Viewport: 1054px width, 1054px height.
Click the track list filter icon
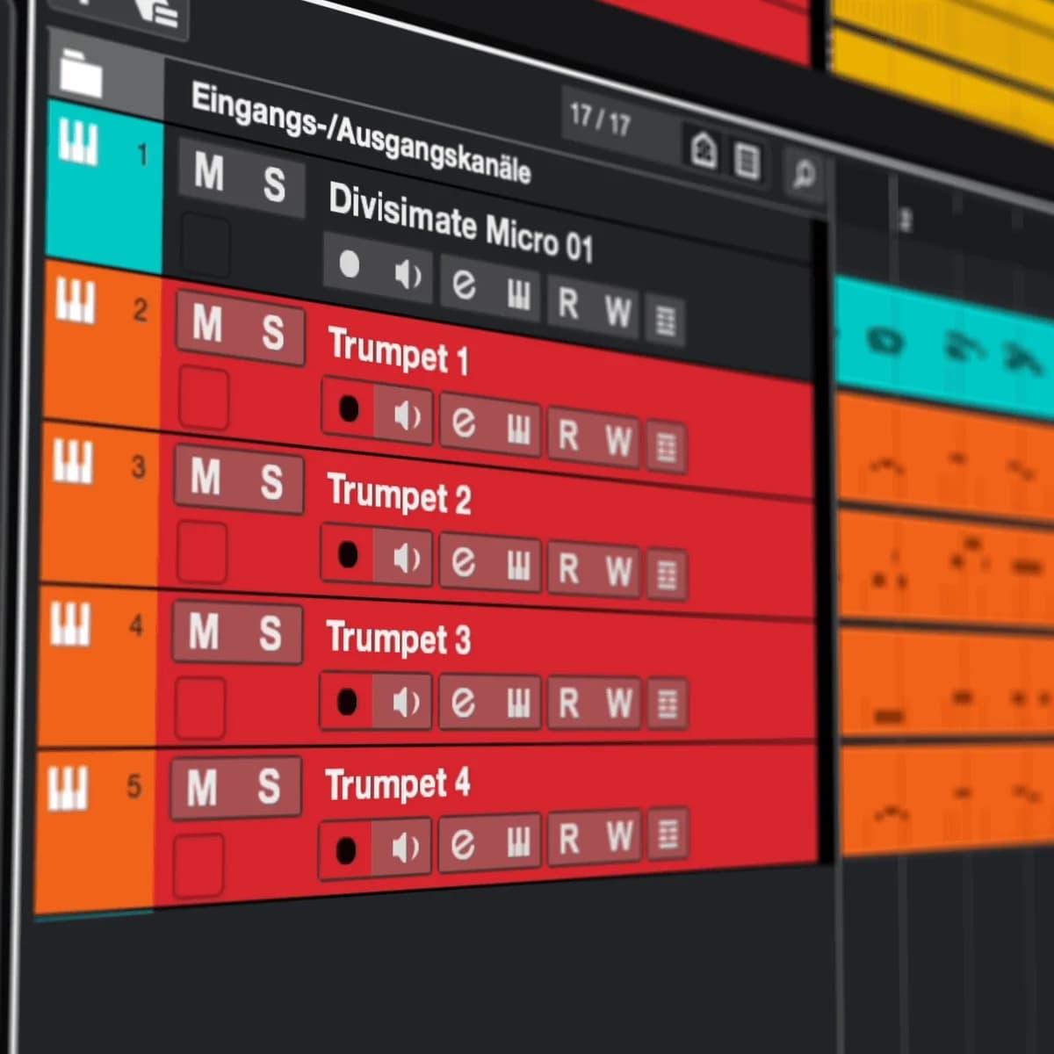point(747,161)
